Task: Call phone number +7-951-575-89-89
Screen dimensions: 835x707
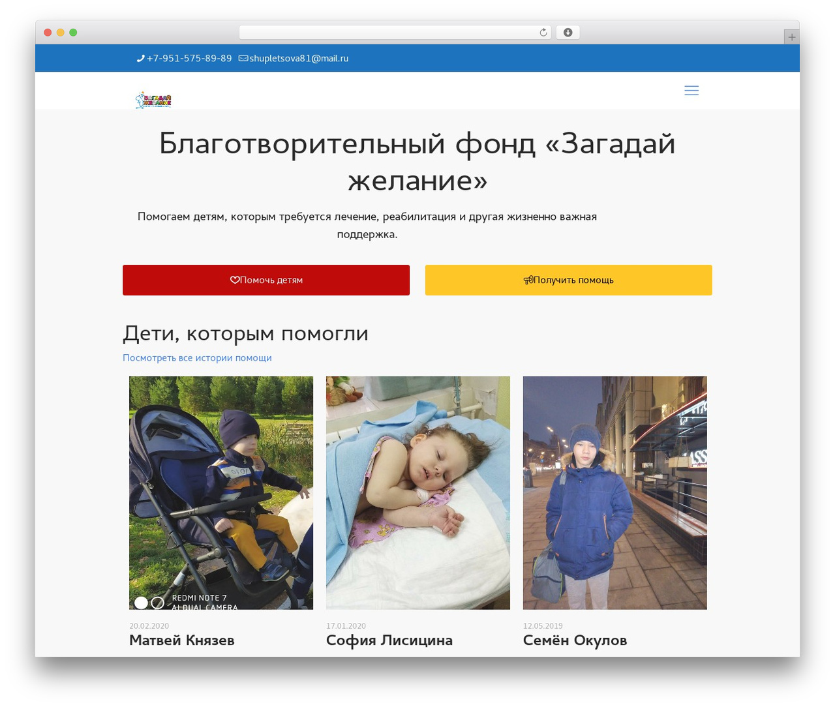Action: (x=189, y=59)
